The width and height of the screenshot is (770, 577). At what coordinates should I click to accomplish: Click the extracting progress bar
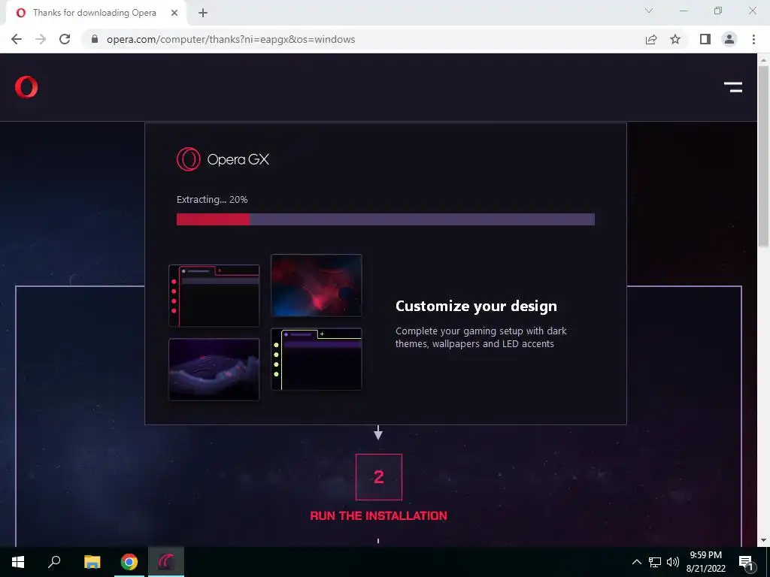[x=386, y=219]
